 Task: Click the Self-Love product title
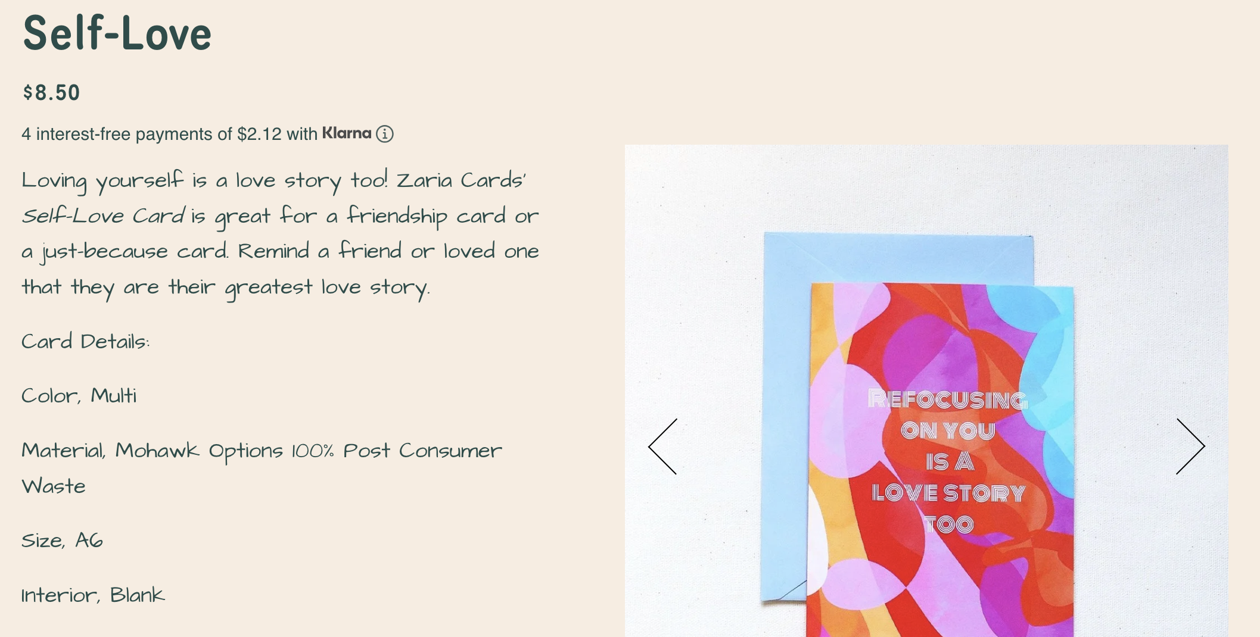(x=117, y=33)
